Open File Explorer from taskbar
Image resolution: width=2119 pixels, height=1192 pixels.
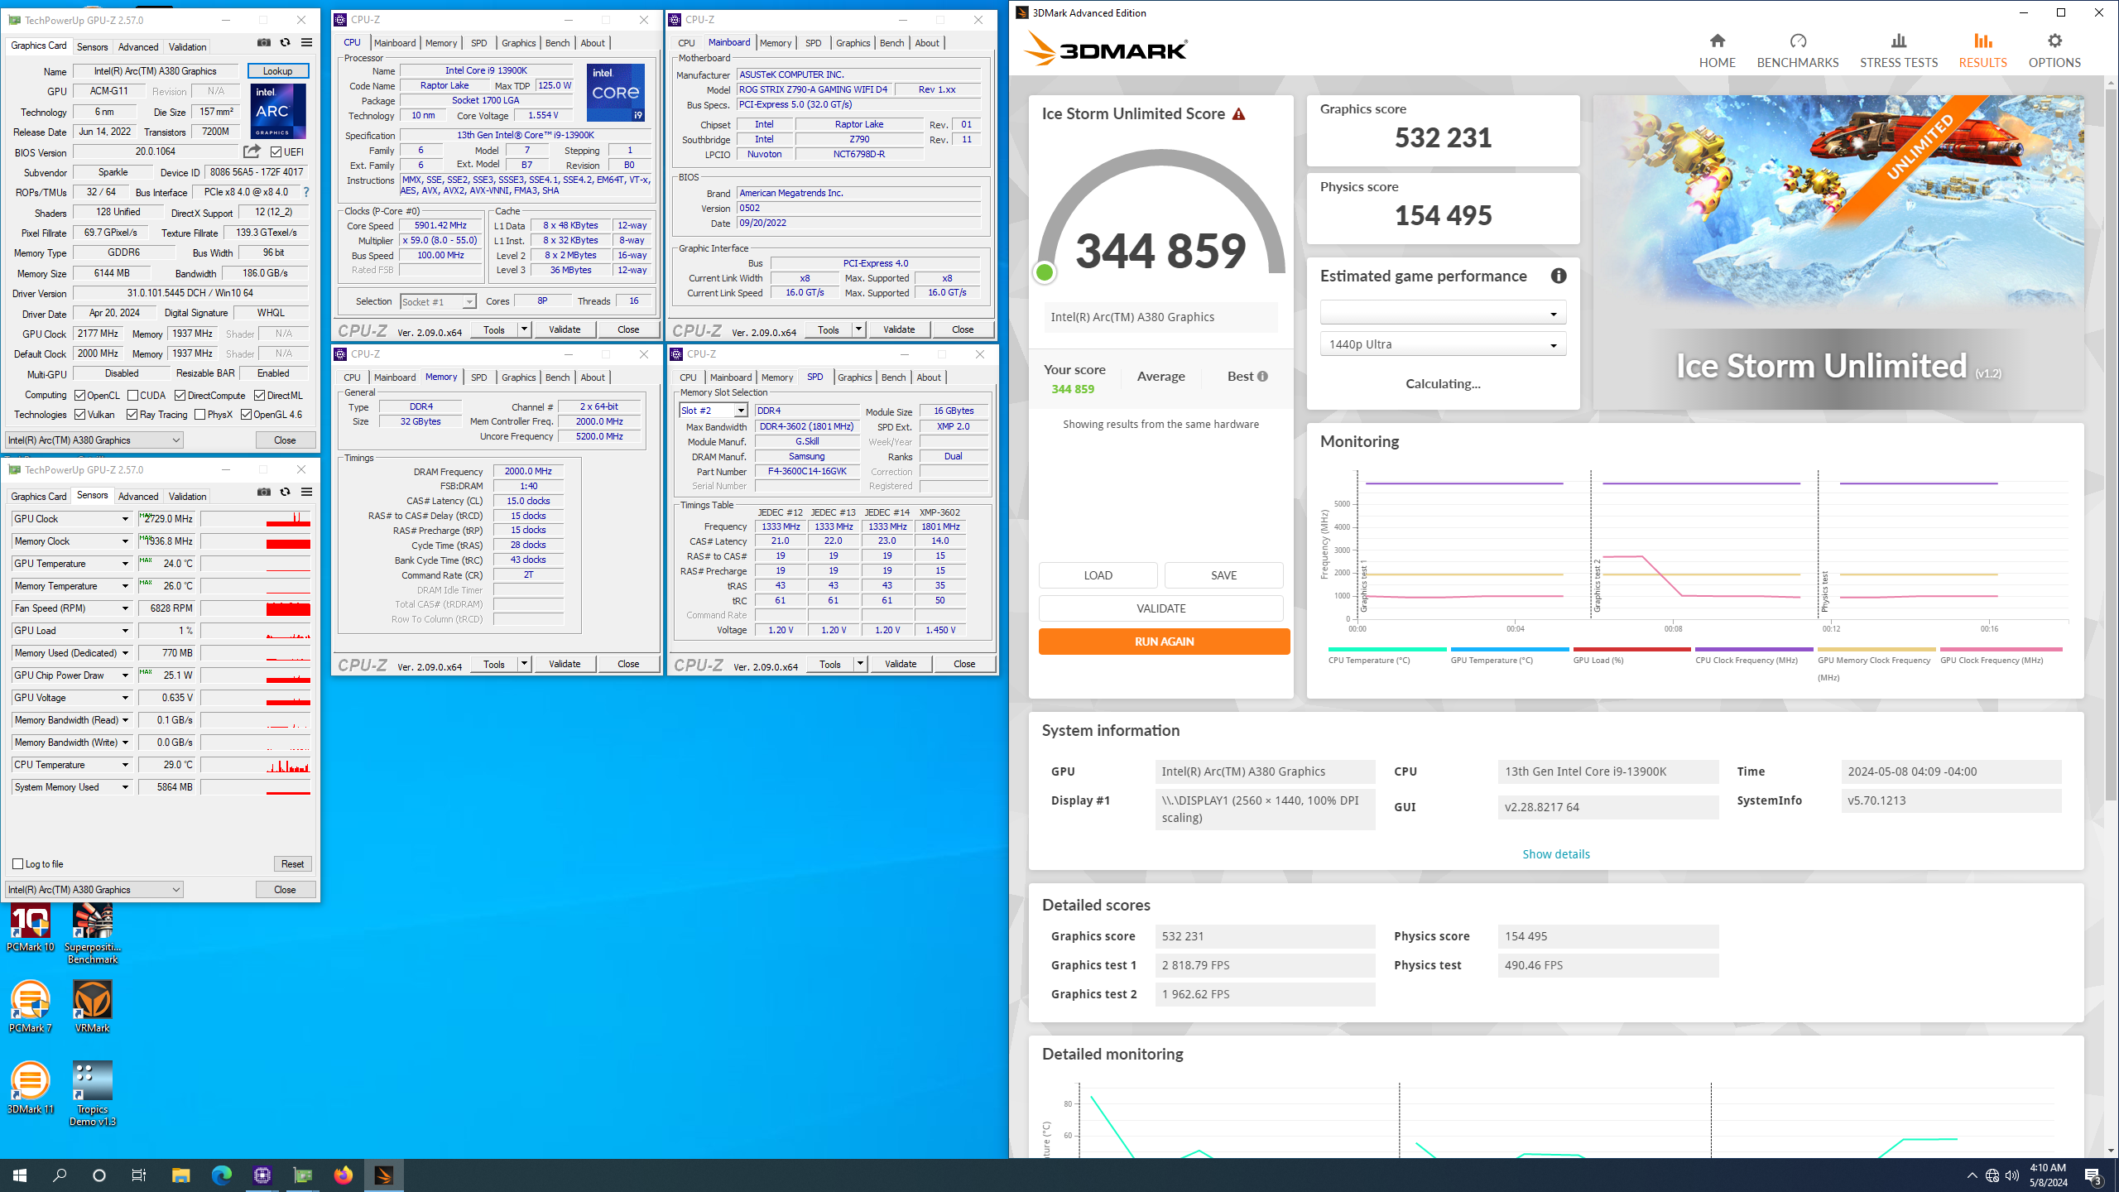click(x=180, y=1175)
